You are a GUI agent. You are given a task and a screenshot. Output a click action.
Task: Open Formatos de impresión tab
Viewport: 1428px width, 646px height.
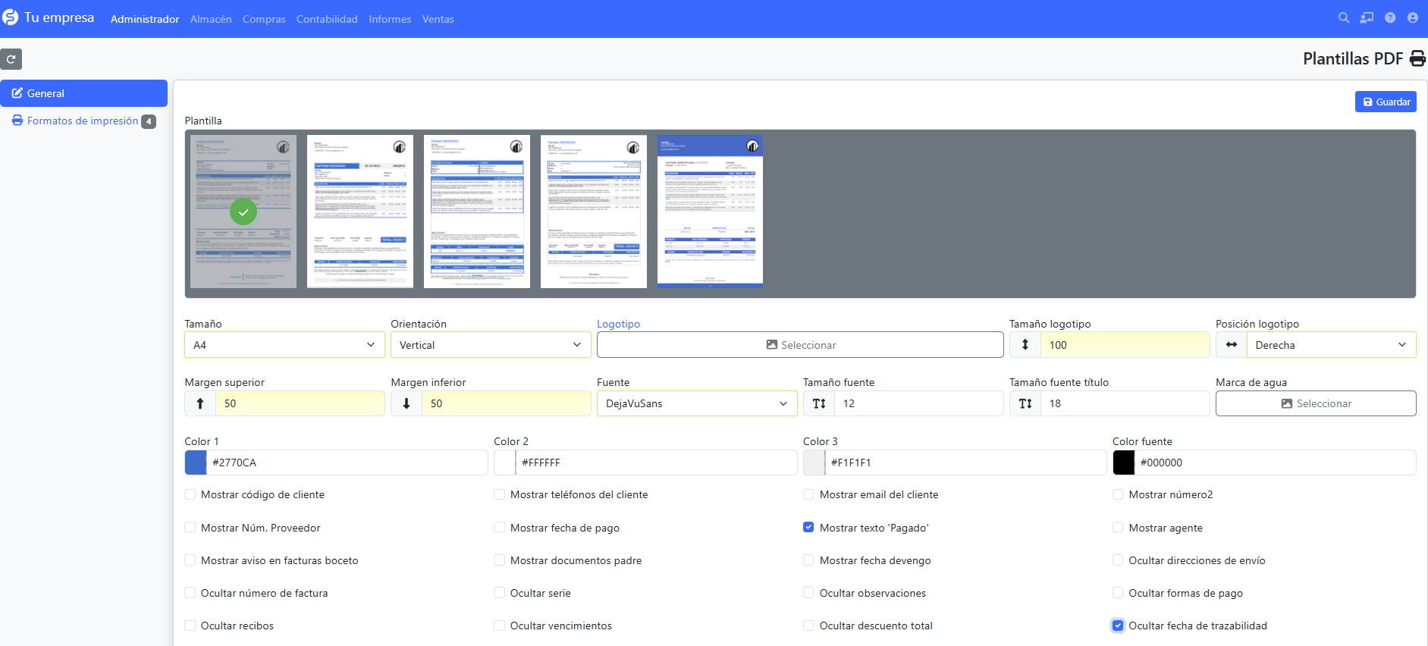coord(83,121)
